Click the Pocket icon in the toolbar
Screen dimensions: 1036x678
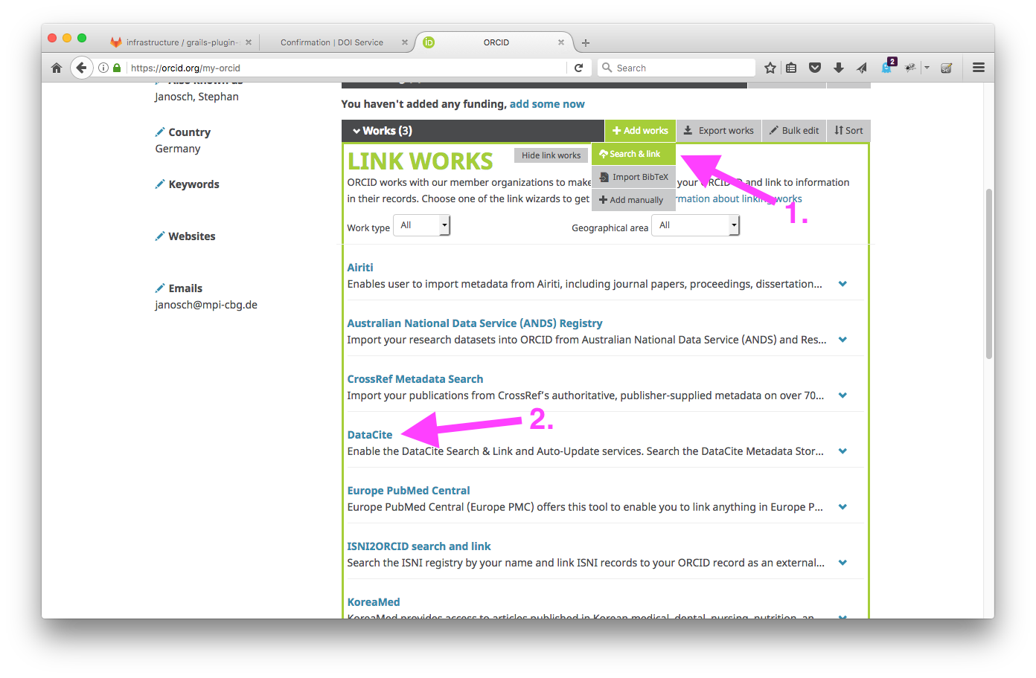815,68
